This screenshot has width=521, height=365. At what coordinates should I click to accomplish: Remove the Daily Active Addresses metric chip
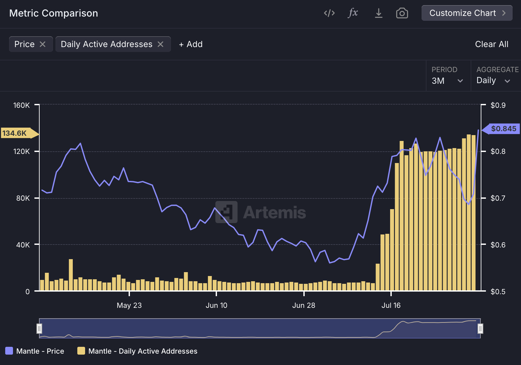click(x=160, y=44)
